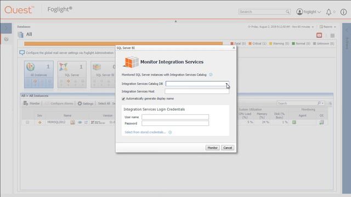The image size is (351, 197).
Task: Click the orange alarm status bar
Action: point(123,44)
